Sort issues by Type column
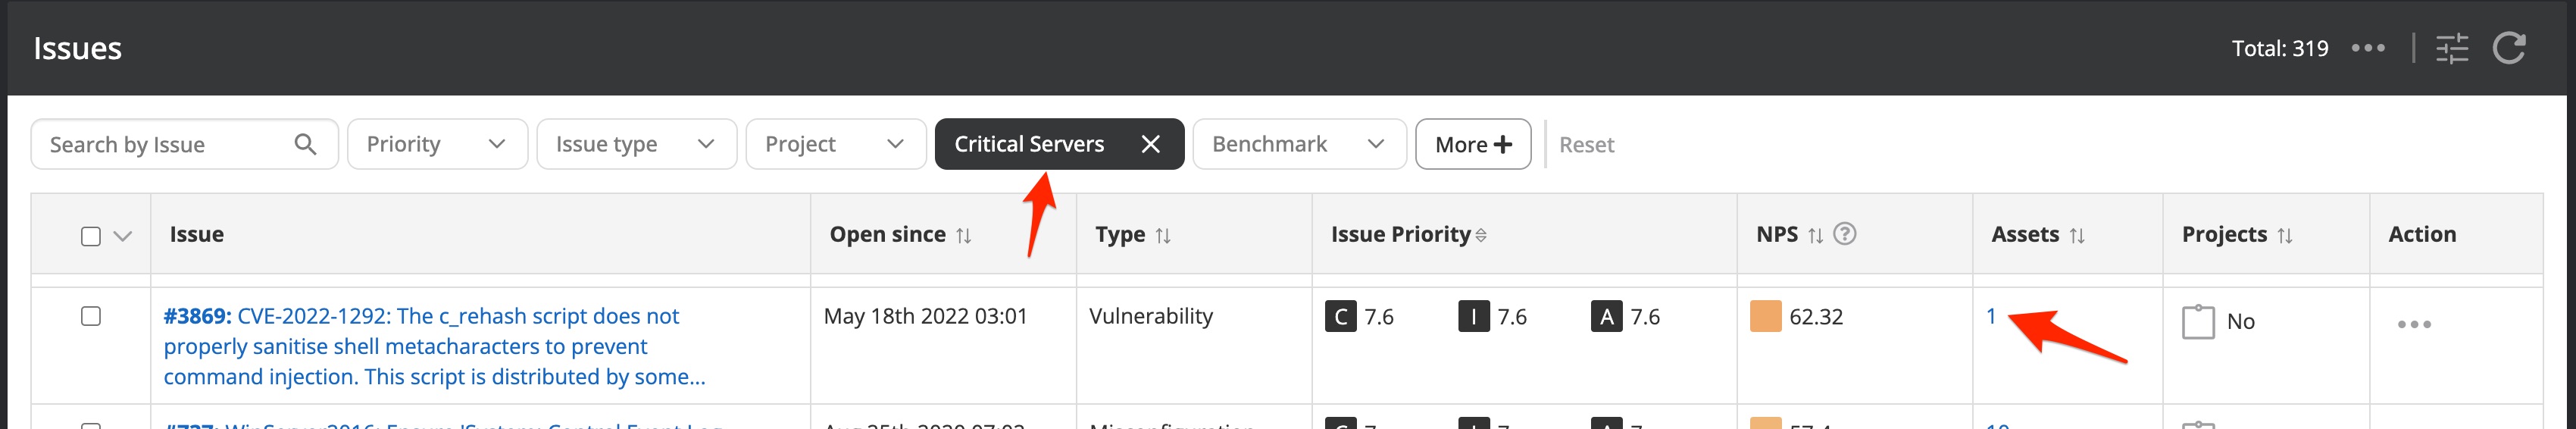This screenshot has width=2576, height=429. pyautogui.click(x=1163, y=235)
